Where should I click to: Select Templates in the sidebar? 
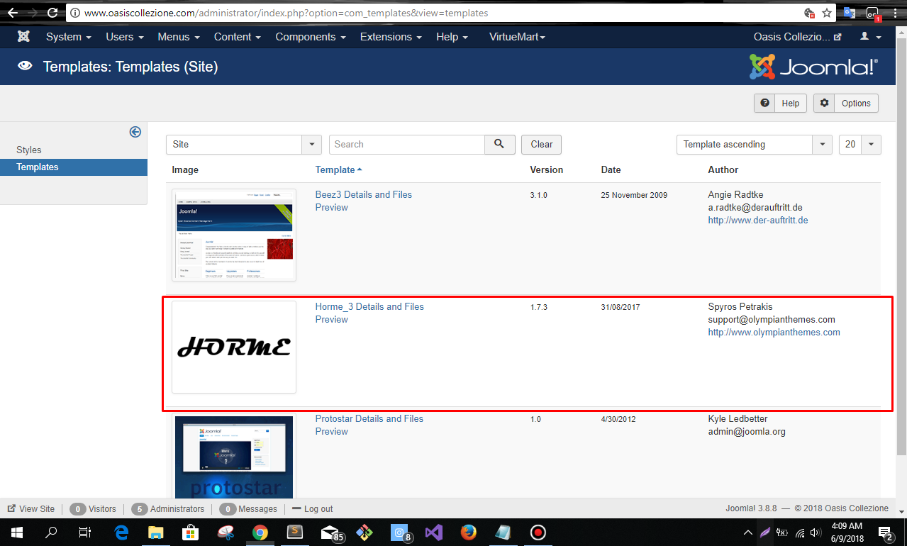coord(74,167)
